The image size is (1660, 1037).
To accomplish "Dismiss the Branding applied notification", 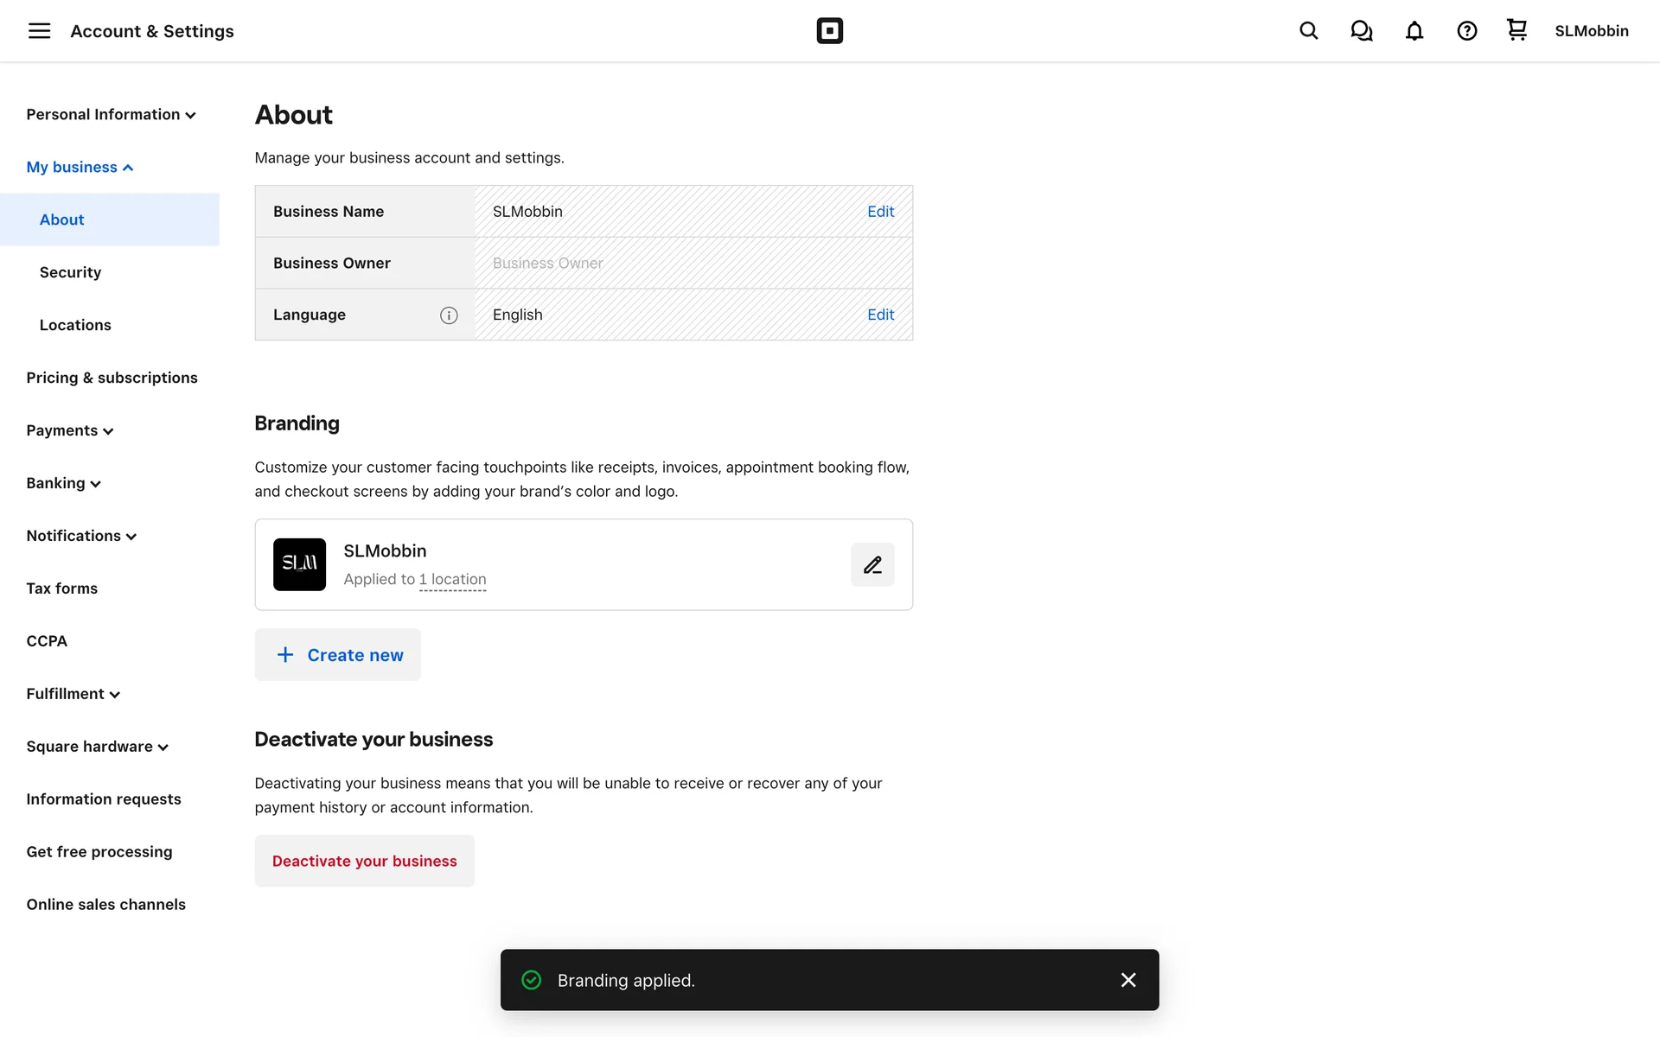I will [x=1127, y=980].
